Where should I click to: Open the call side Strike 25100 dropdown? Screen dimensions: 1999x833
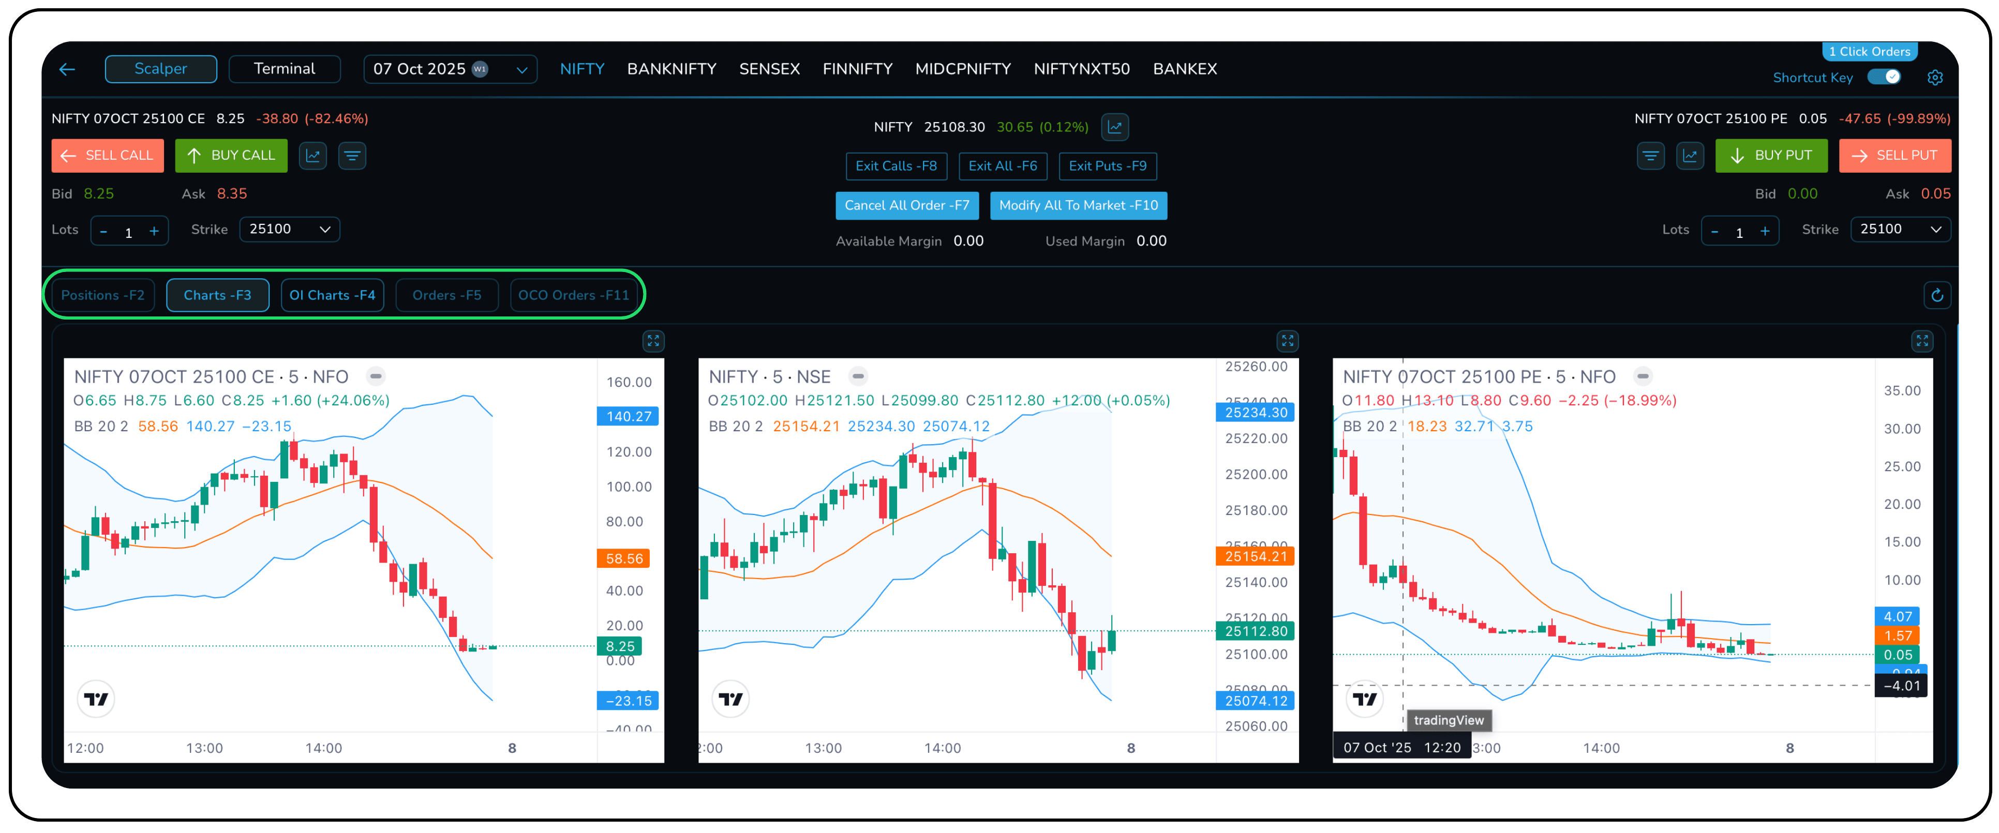click(290, 229)
